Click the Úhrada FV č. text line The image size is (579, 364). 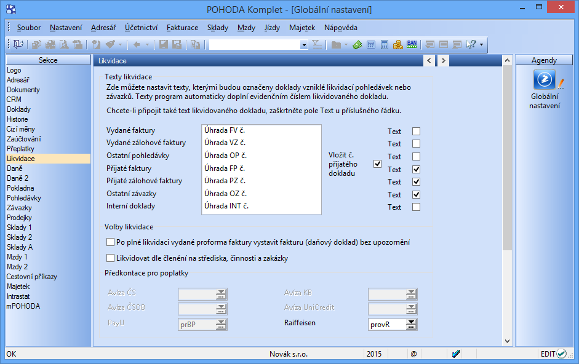click(x=225, y=130)
